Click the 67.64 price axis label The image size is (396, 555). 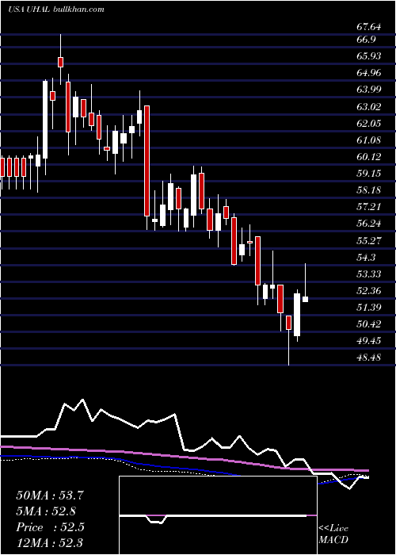[369, 27]
